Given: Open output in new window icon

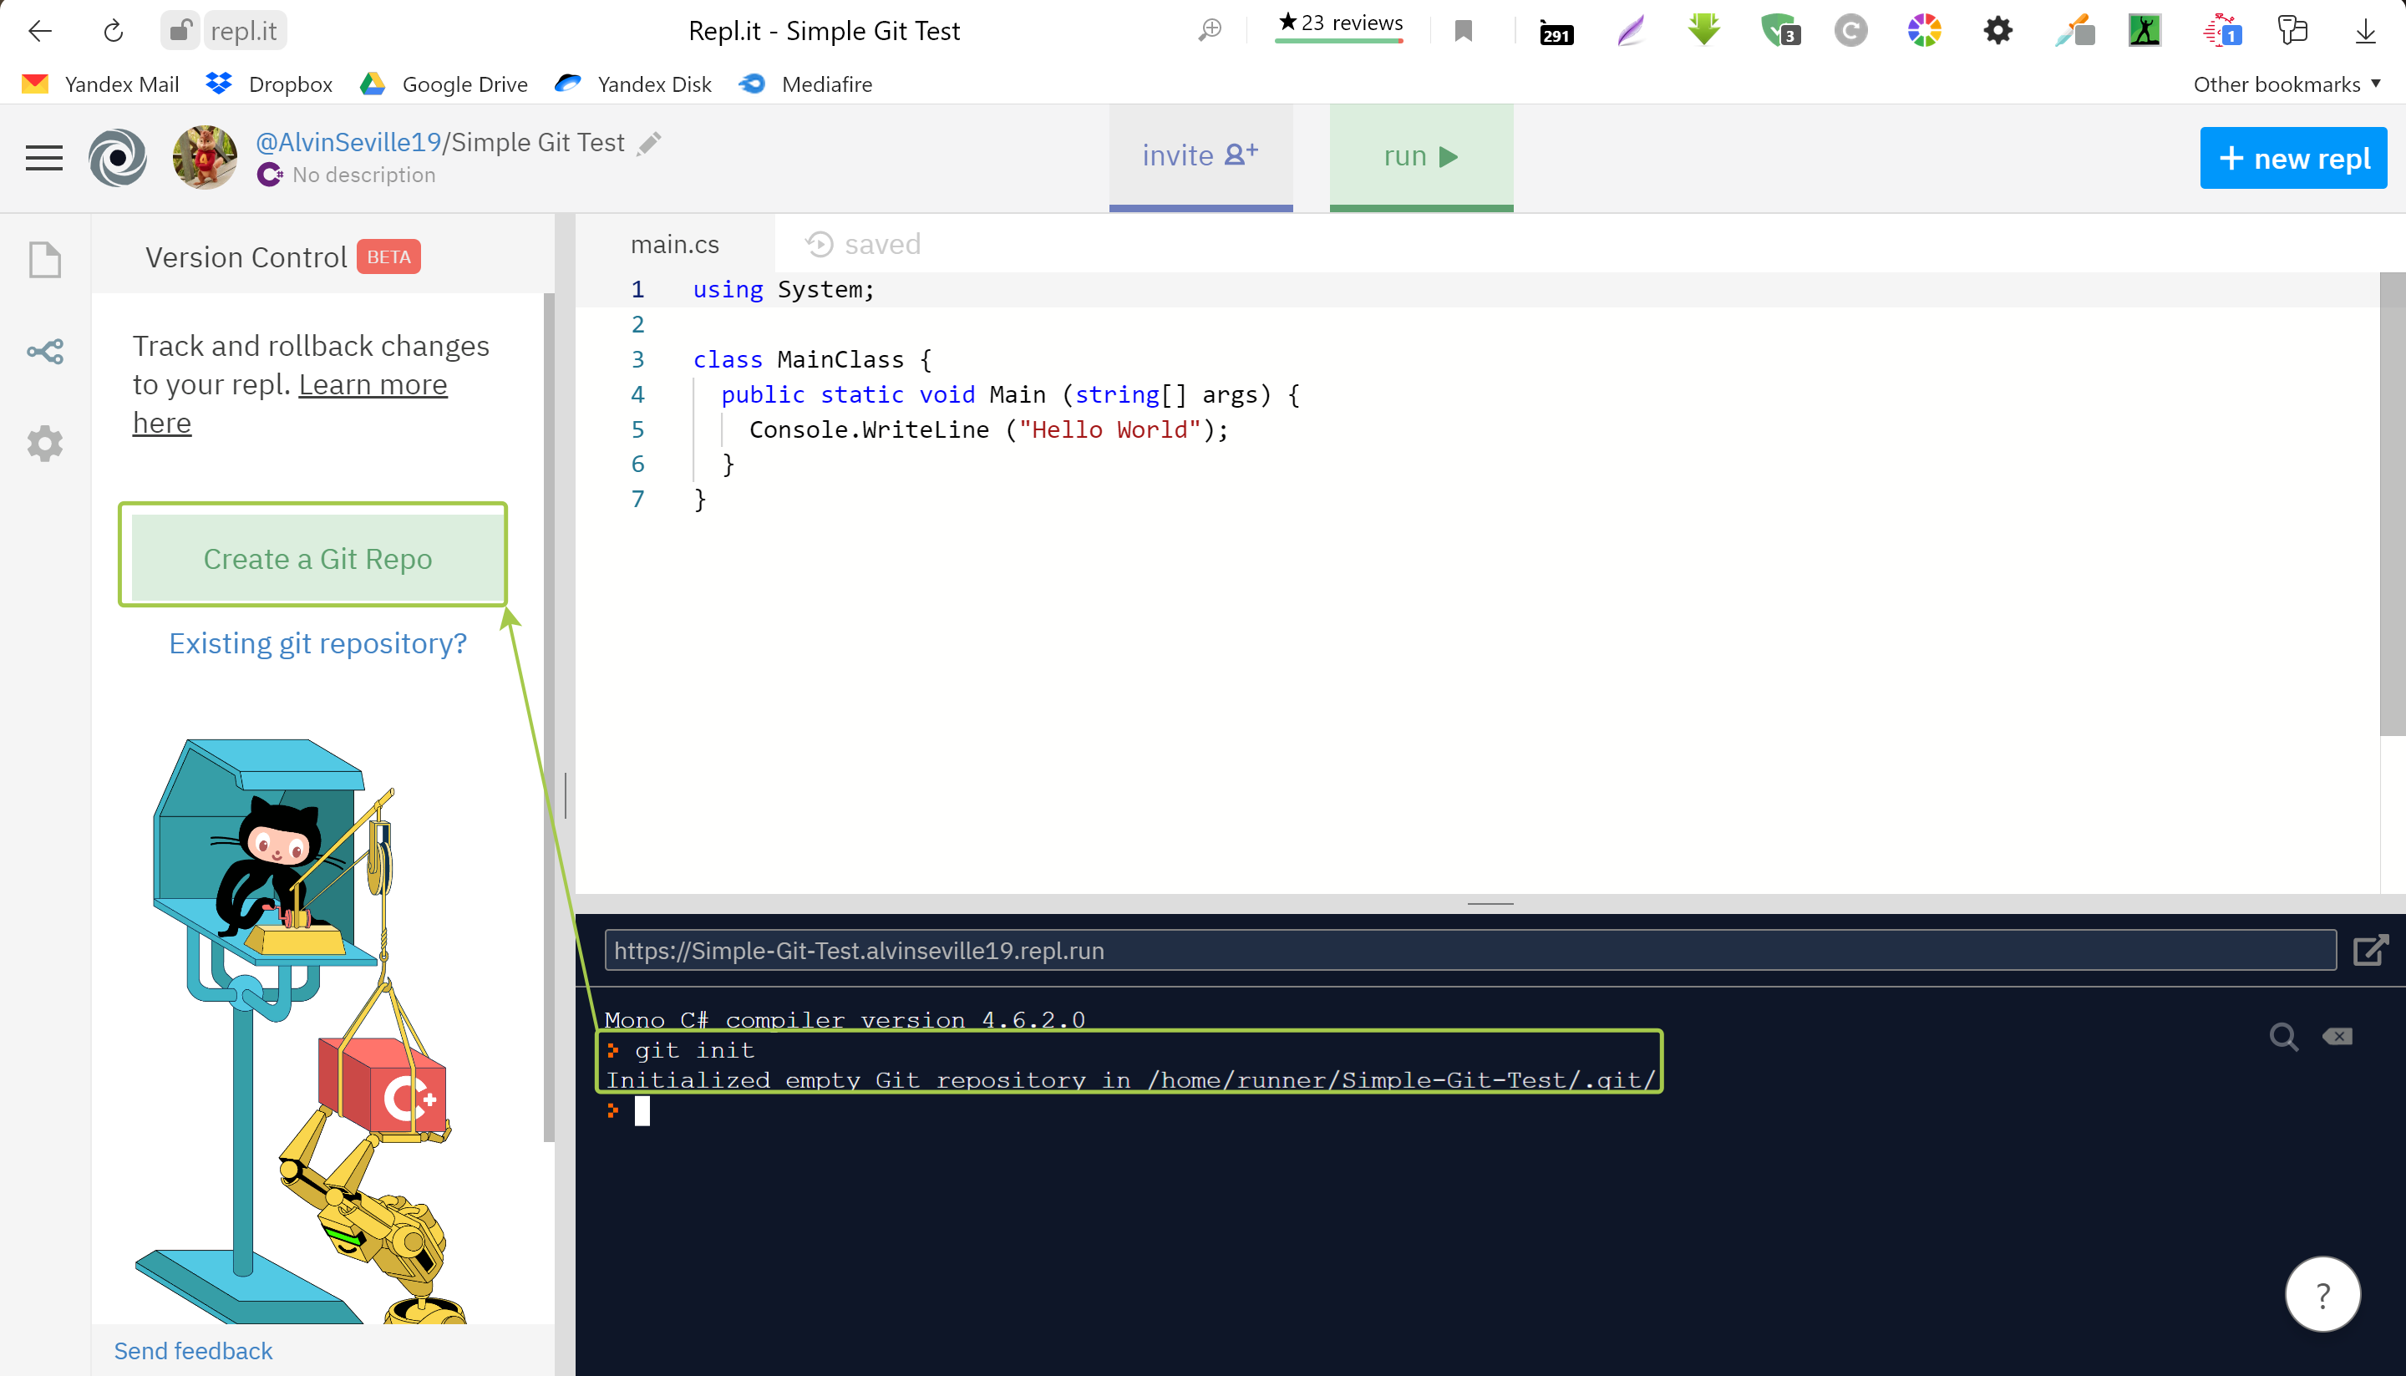Looking at the screenshot, I should (2370, 950).
